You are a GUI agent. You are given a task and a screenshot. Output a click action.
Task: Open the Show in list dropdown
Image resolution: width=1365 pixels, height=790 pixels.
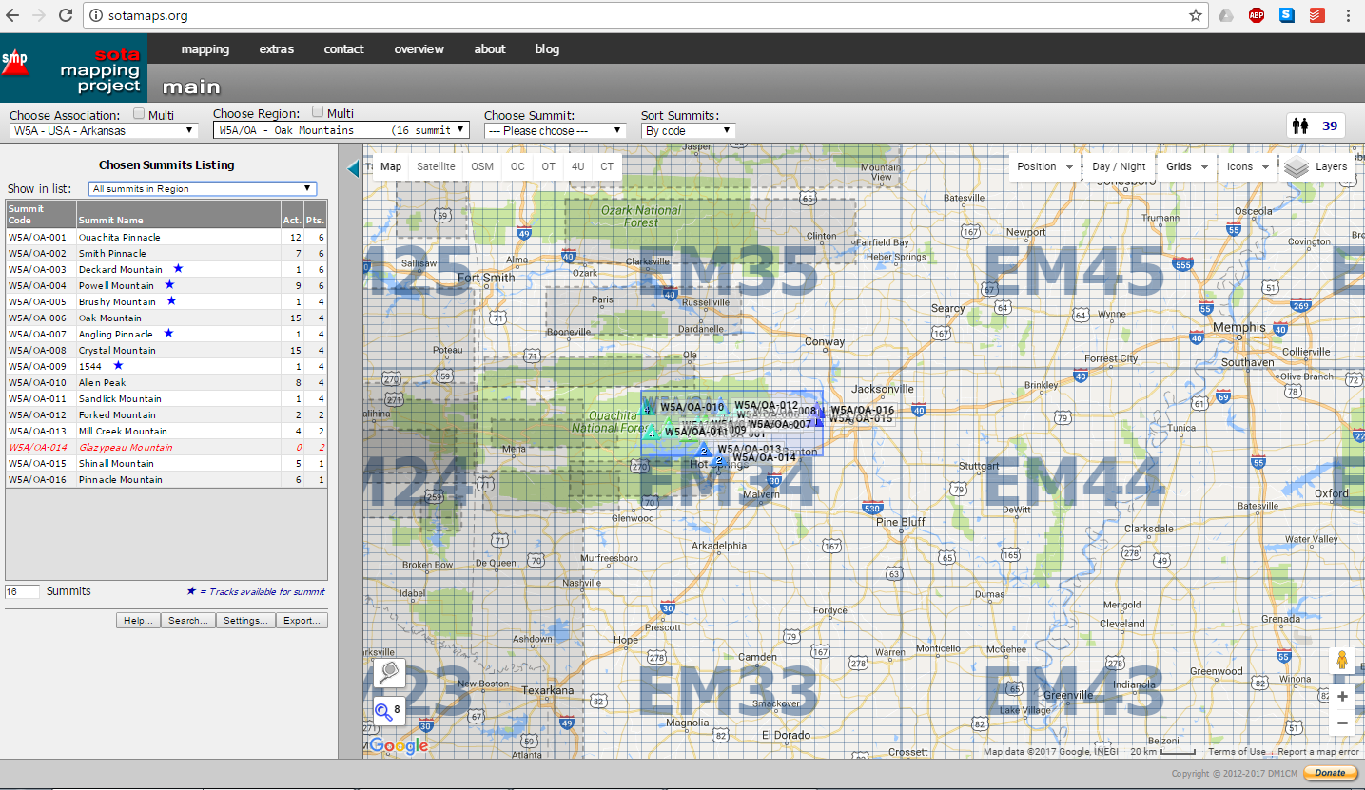pos(203,188)
